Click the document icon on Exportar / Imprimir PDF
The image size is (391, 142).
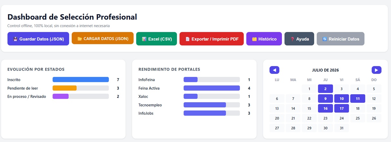pyautogui.click(x=187, y=39)
